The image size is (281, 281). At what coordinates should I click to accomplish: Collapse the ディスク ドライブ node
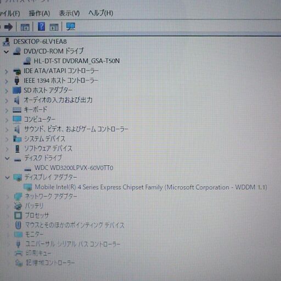[x=7, y=158]
